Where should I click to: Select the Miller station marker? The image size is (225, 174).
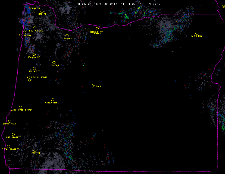42,11
